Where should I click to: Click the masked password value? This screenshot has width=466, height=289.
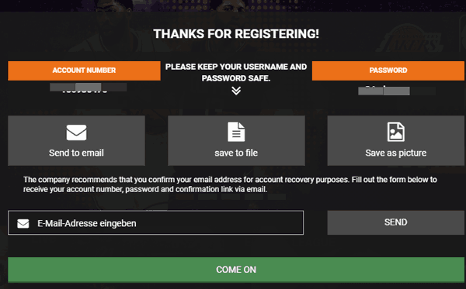396,91
